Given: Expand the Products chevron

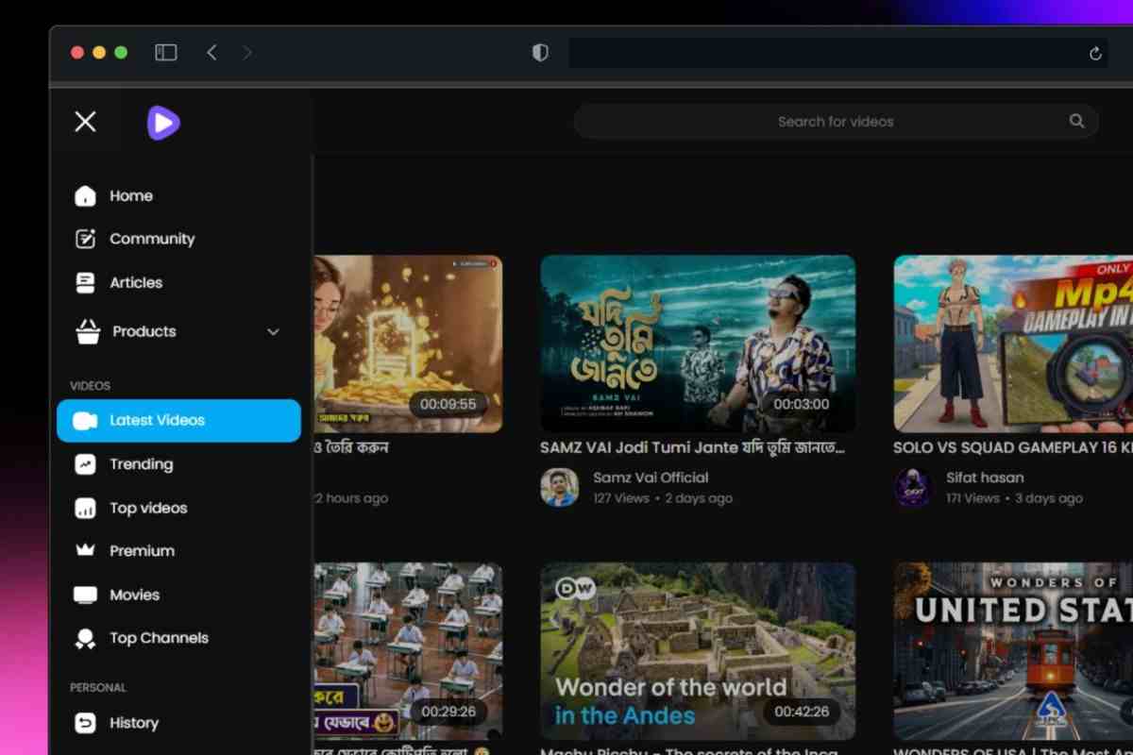Looking at the screenshot, I should point(273,332).
